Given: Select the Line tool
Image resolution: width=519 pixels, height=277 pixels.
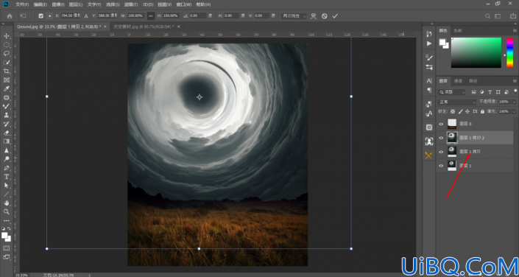Looking at the screenshot, I should point(7,194).
